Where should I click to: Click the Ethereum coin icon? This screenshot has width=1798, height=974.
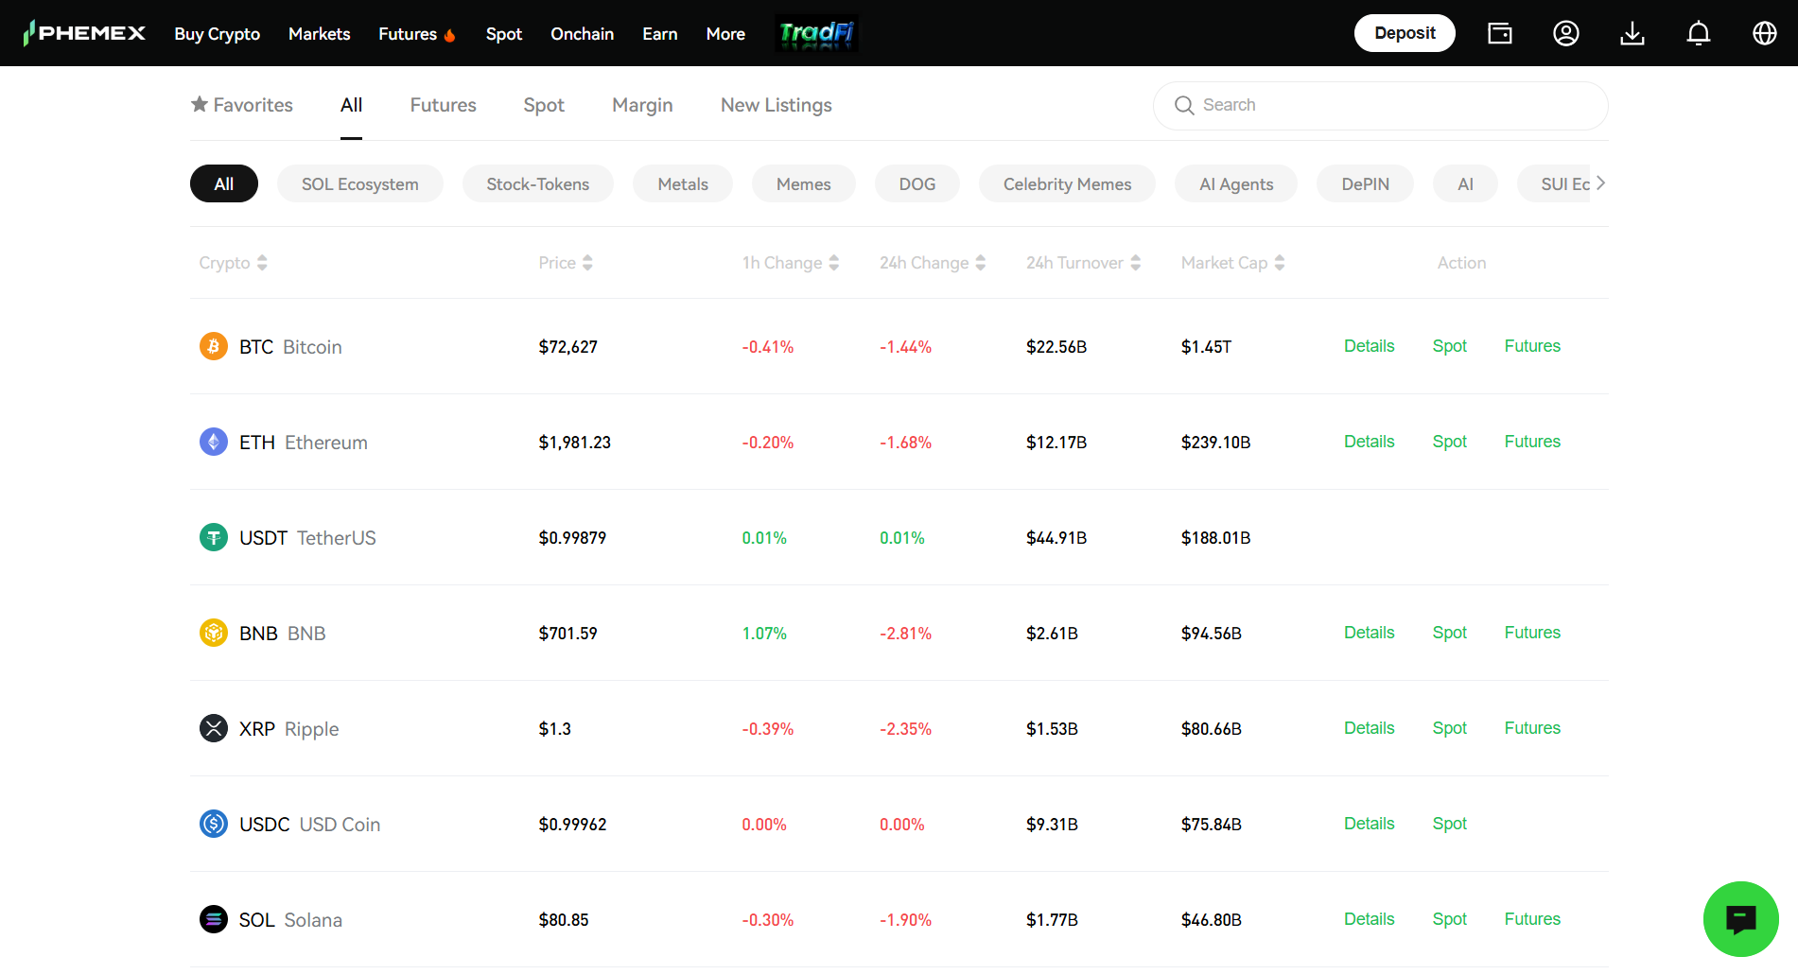[x=214, y=442]
